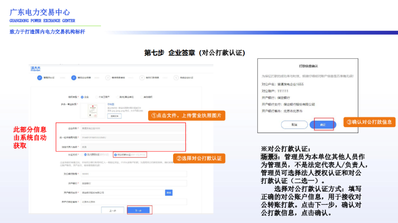Select the 企业 organization type radio button

82,97
